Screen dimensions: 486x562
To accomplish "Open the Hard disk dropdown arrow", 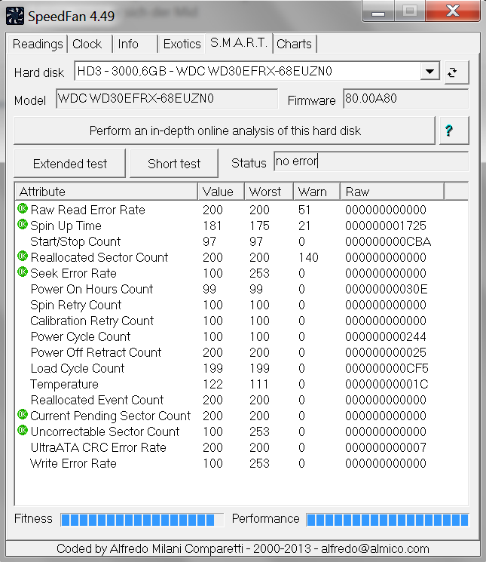I will 429,72.
